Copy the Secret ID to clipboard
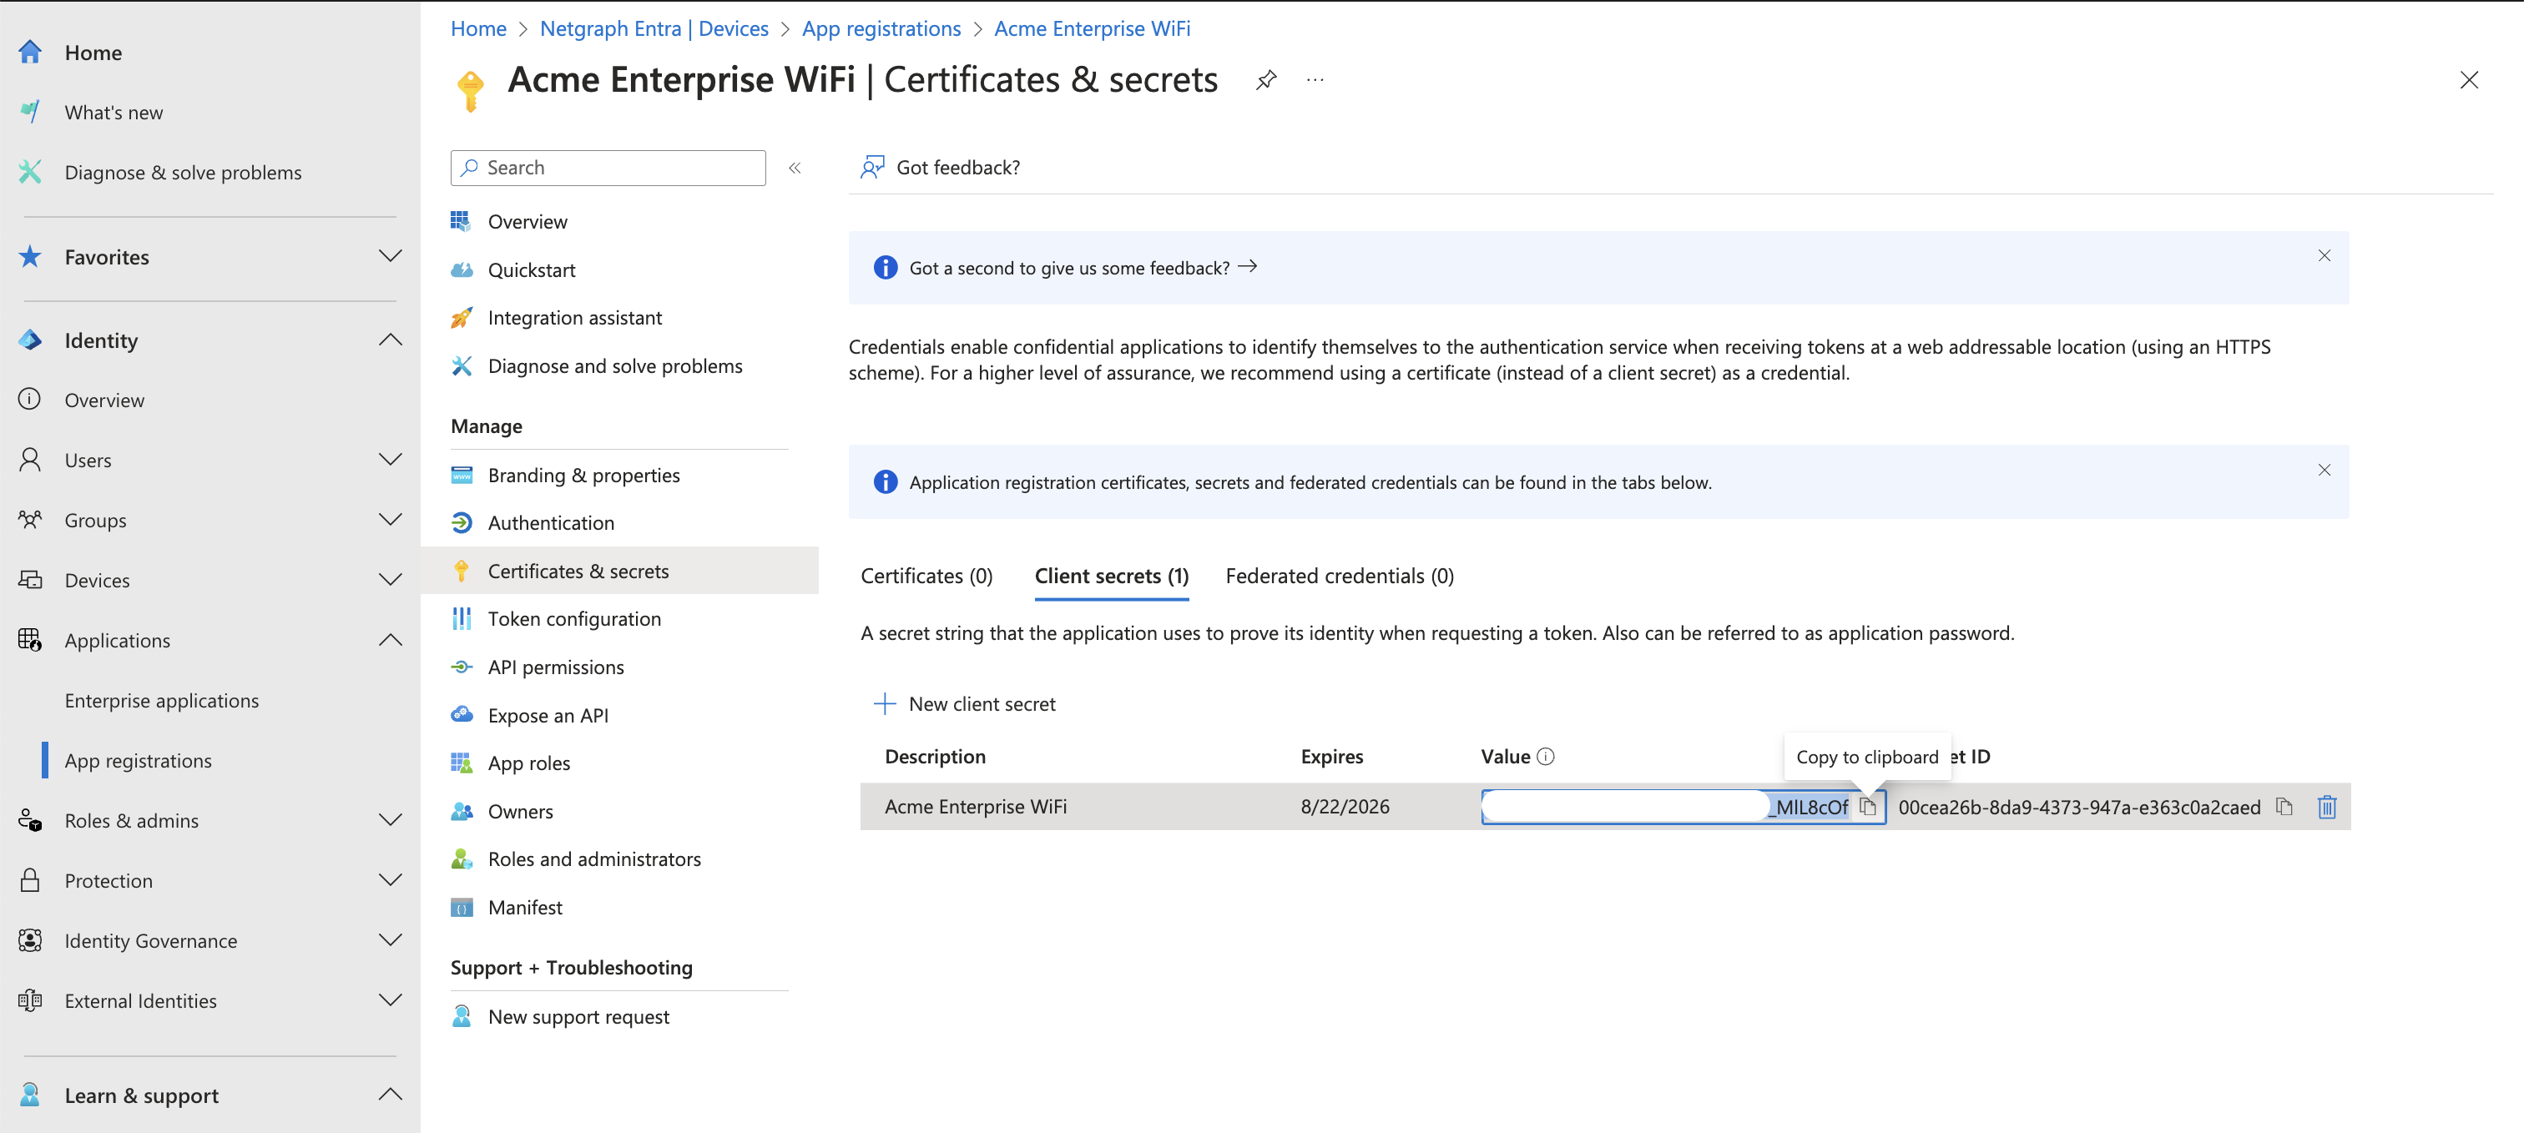Screen dimensions: 2524x1133 (x=2284, y=807)
